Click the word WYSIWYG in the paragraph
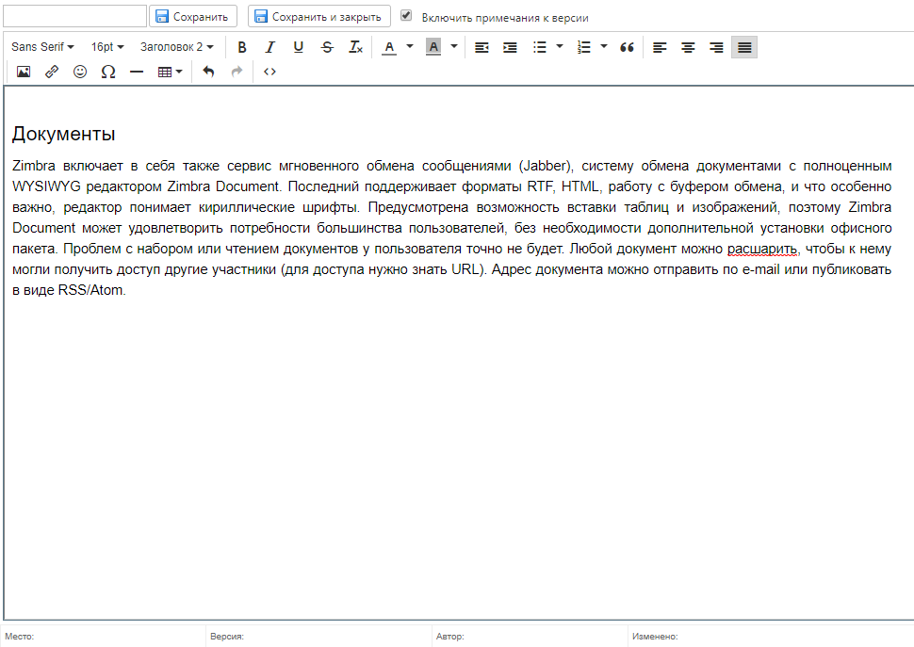Viewport: 914px width, 647px height. [x=46, y=186]
